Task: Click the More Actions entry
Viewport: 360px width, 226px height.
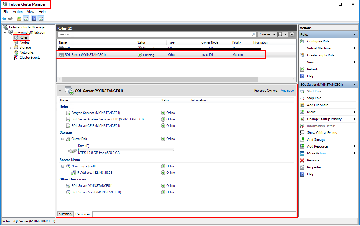Action: click(x=328, y=153)
